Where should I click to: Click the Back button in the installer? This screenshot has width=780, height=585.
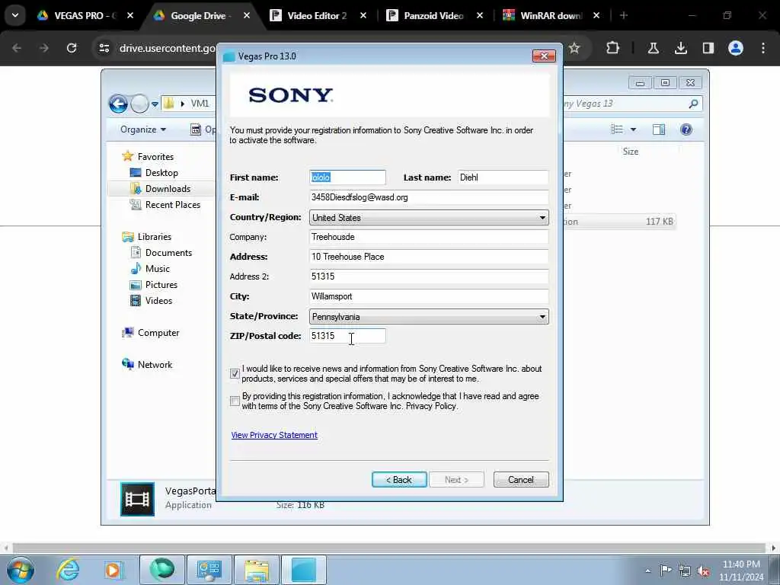399,480
